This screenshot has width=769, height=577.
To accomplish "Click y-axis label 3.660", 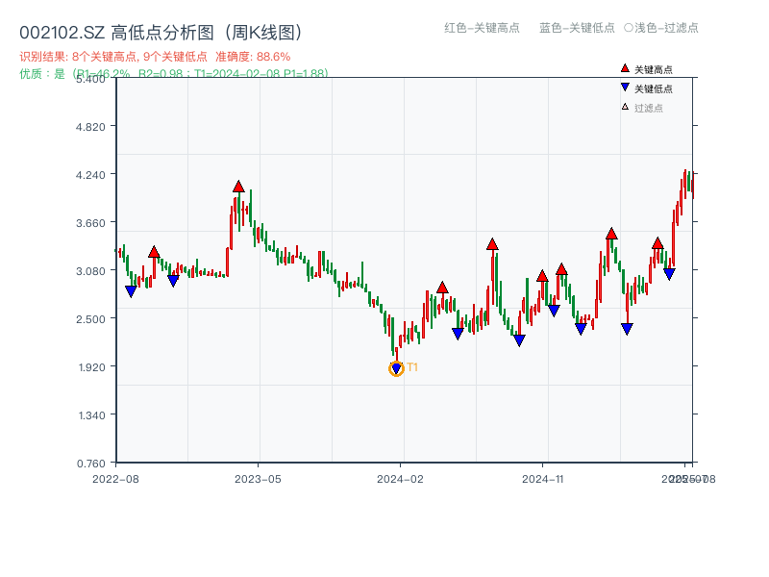I will [90, 223].
